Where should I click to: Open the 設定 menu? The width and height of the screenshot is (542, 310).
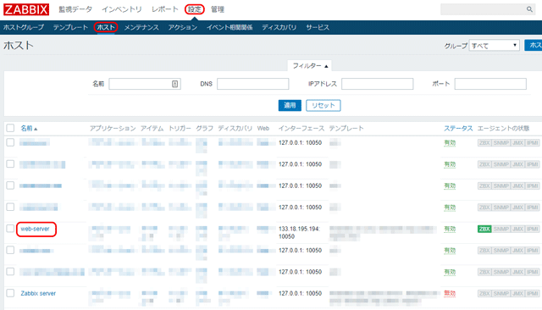click(194, 9)
